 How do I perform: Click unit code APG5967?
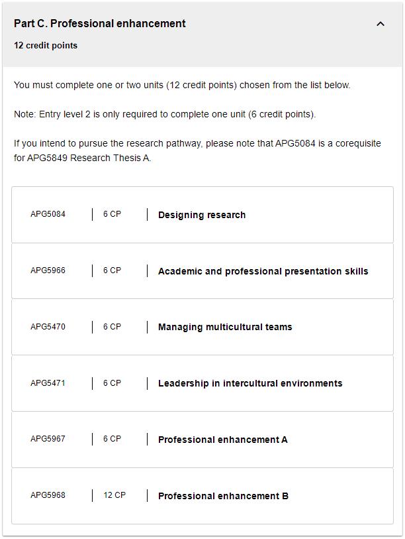click(x=48, y=439)
